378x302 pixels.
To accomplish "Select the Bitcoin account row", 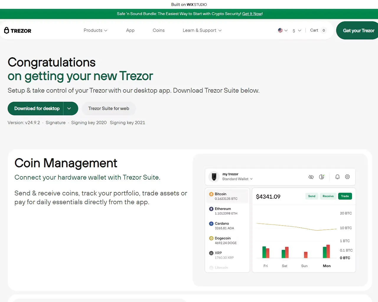I will click(227, 196).
